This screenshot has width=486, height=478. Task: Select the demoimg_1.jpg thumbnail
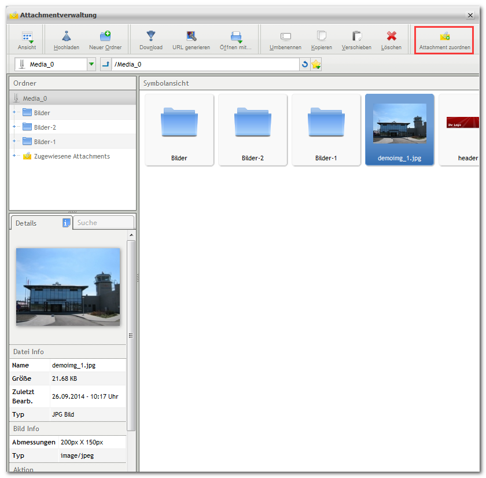[400, 130]
